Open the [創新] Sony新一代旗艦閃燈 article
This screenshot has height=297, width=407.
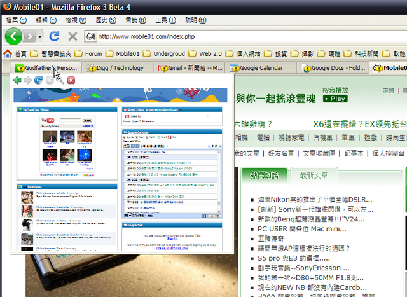coord(315,209)
